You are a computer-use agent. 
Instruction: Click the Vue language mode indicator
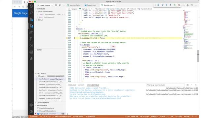pyautogui.click(x=172, y=117)
